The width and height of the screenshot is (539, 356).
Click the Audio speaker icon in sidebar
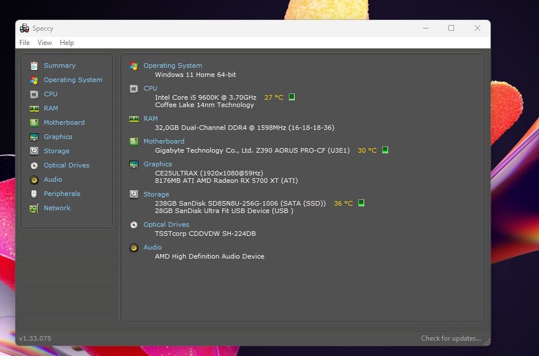point(34,180)
